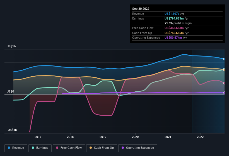Screen dimensions: 229x156
Task: Click the US$0 y-axis label
Action: (10, 91)
